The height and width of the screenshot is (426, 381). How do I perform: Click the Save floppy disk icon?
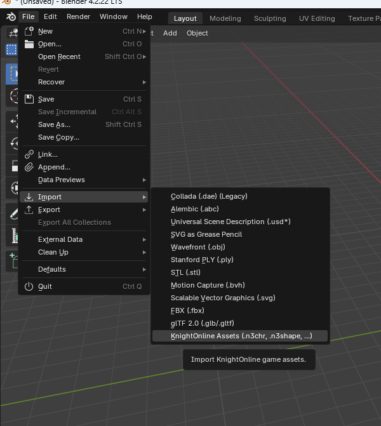click(29, 99)
